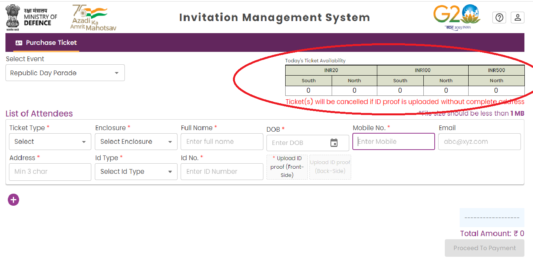Focus the Full Name input field
The width and height of the screenshot is (533, 263).
pyautogui.click(x=222, y=142)
